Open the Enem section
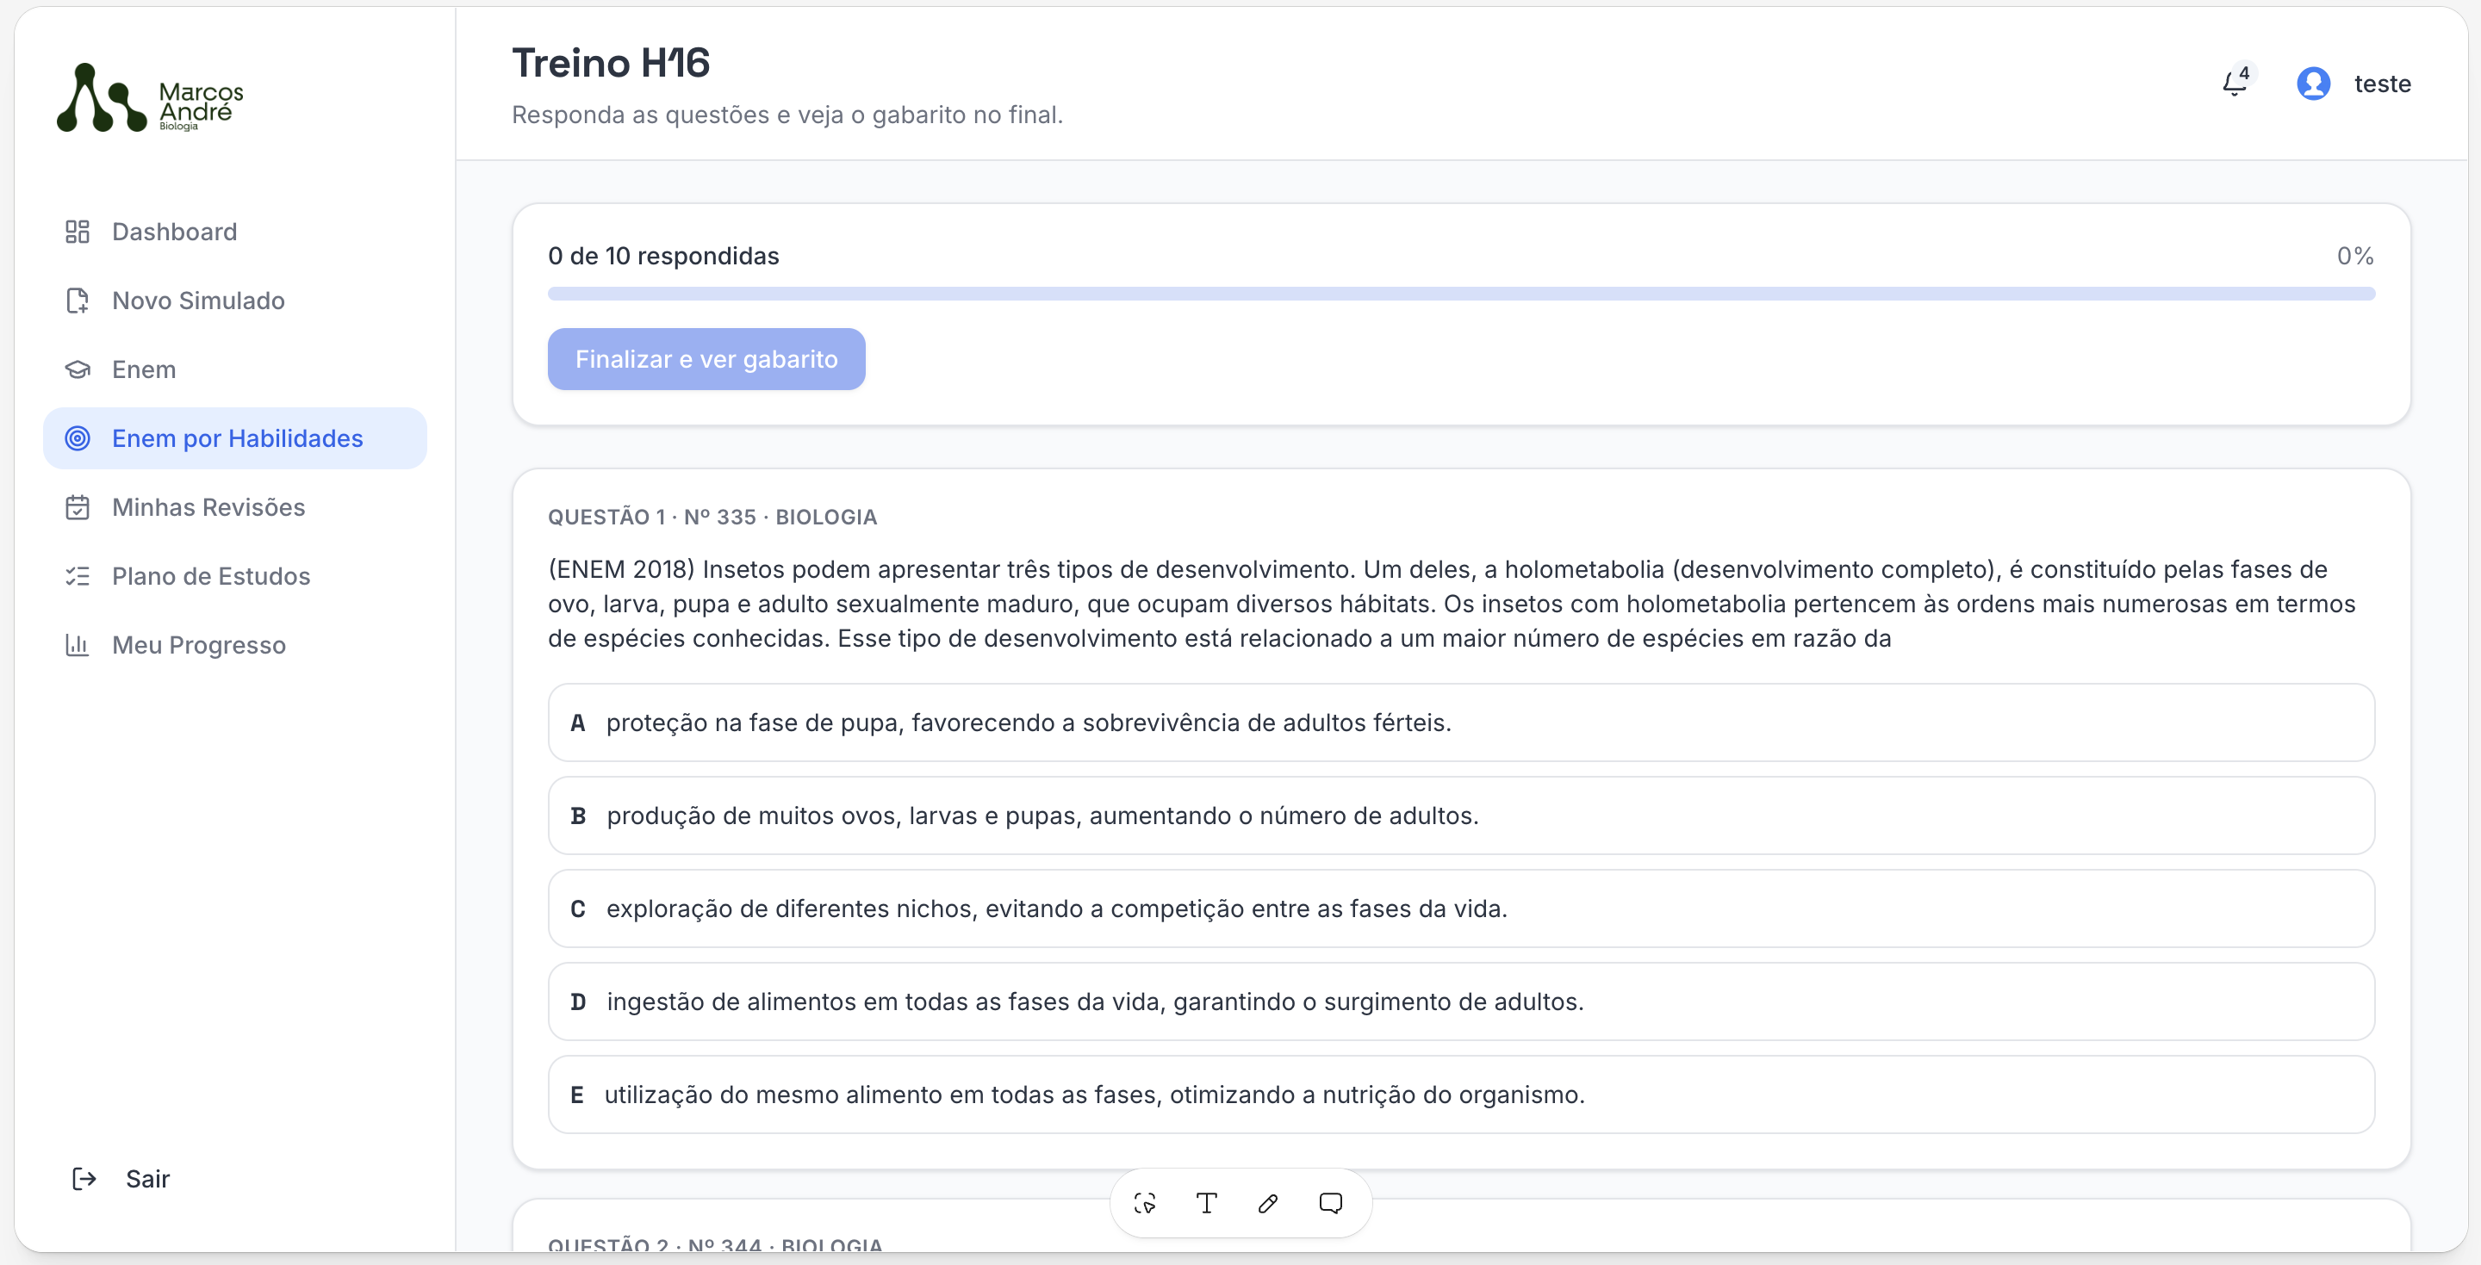The height and width of the screenshot is (1265, 2481). [235, 369]
